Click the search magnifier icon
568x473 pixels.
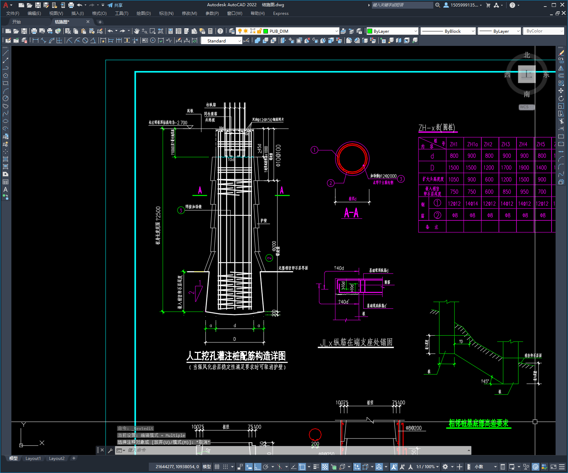[437, 5]
